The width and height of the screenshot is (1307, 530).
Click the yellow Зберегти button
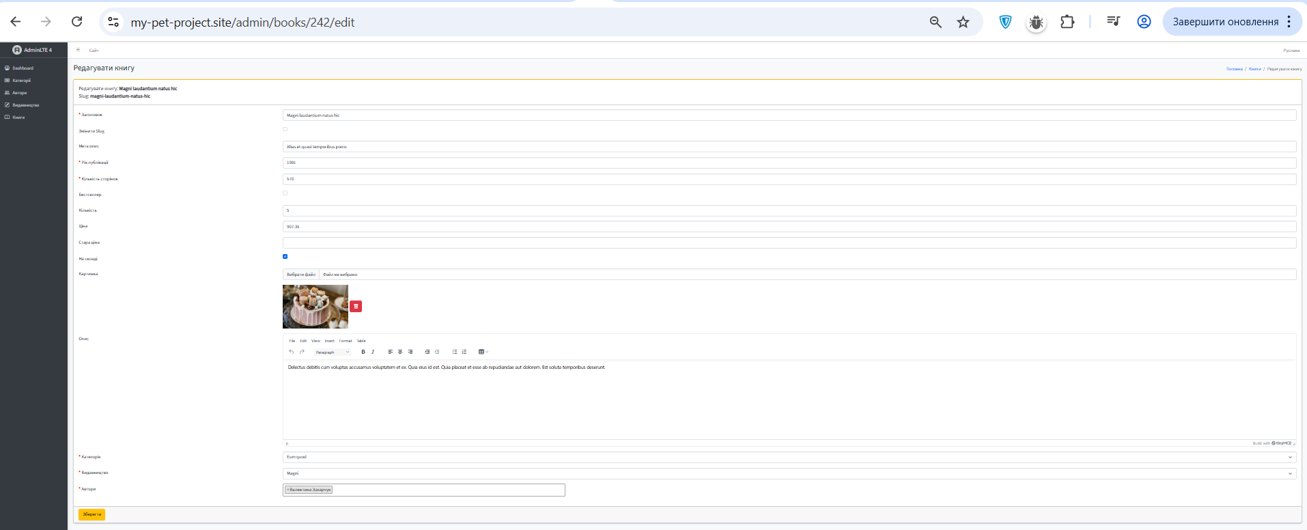[x=92, y=514]
